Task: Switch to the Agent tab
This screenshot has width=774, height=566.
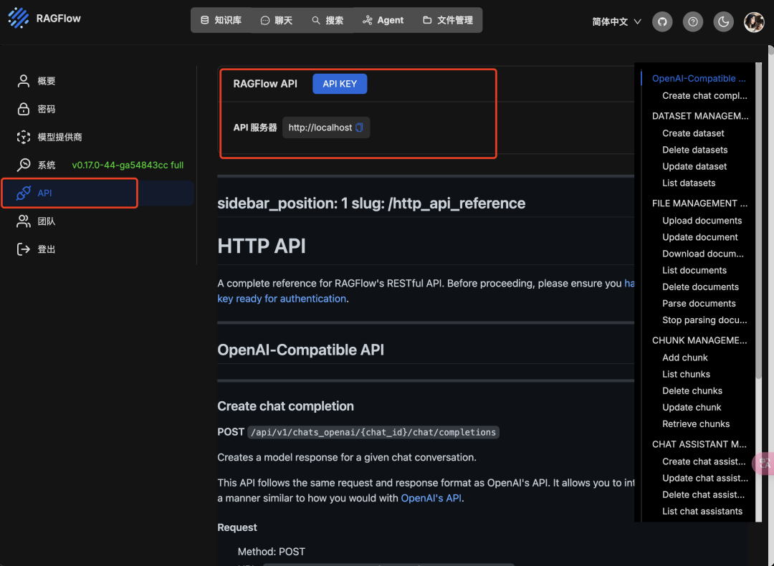Action: [383, 20]
